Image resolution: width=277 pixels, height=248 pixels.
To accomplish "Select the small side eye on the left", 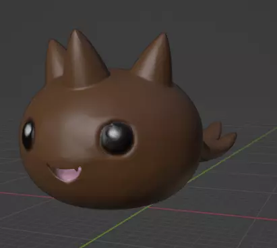I will (28, 135).
